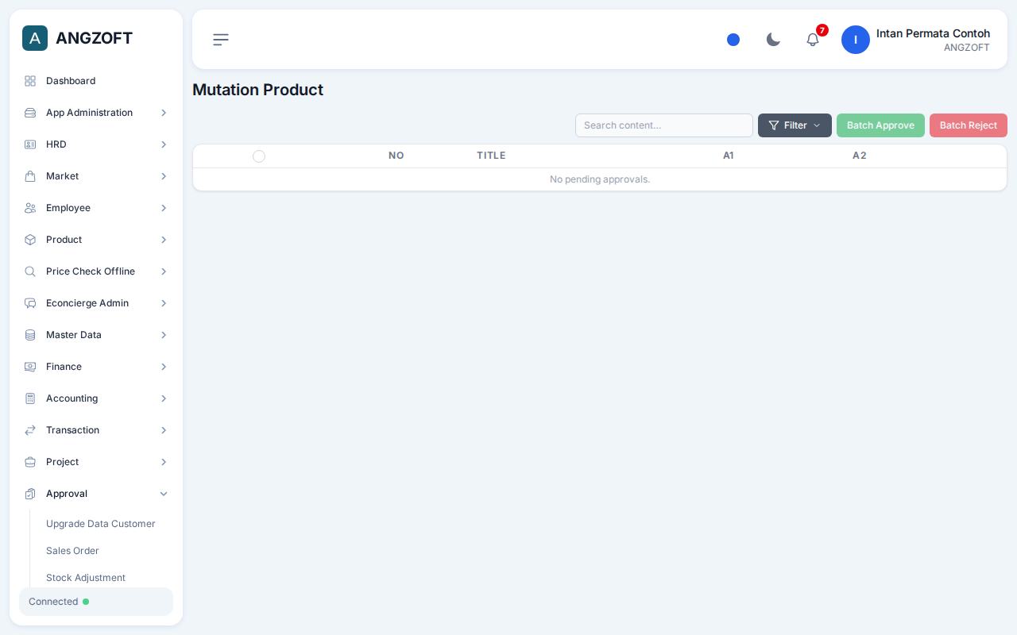The height and width of the screenshot is (635, 1017).
Task: Click the Batch Reject button
Action: point(969,125)
